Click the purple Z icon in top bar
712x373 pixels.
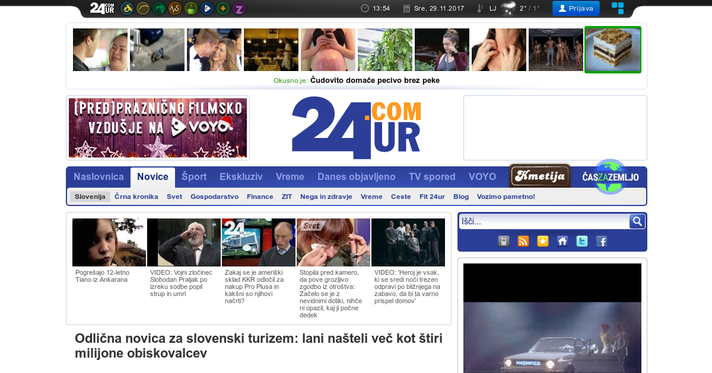tap(239, 8)
